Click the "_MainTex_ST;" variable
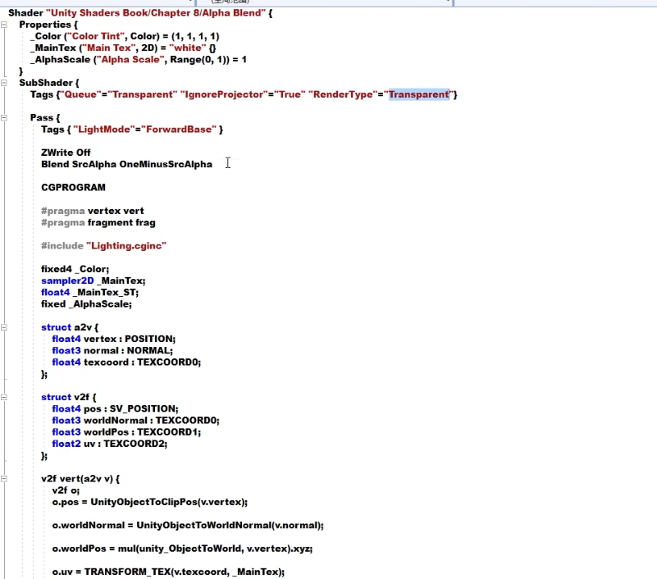The width and height of the screenshot is (657, 579). tap(106, 293)
